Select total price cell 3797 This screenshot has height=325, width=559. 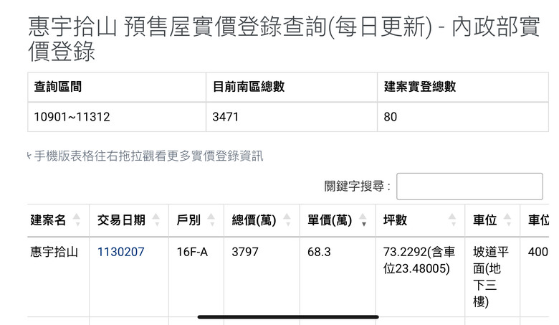[x=262, y=277]
